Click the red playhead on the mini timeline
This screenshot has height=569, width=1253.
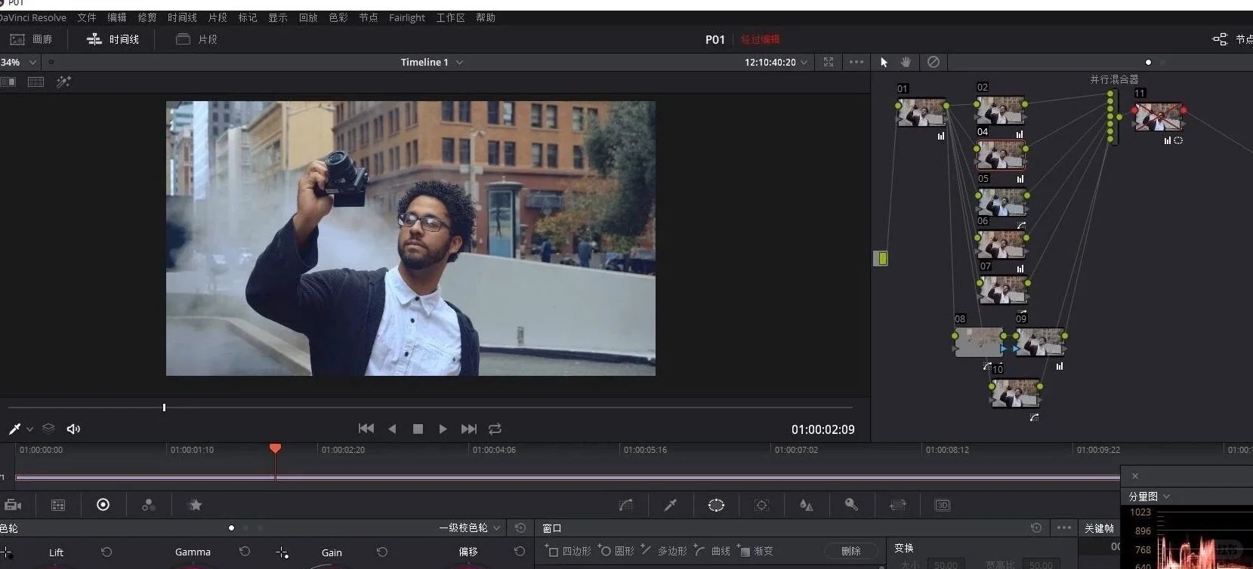pyautogui.click(x=275, y=448)
